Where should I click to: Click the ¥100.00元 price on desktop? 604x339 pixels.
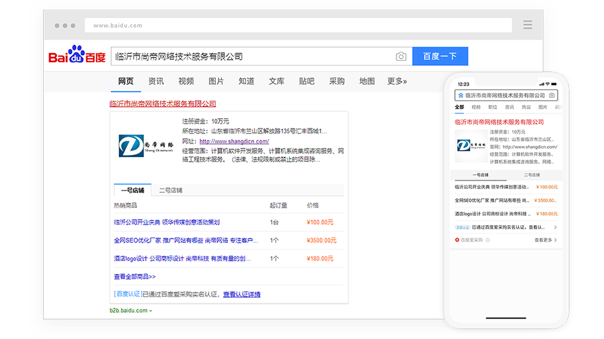320,222
